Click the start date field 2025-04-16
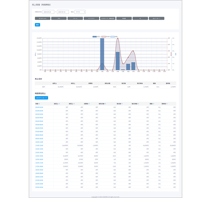The width and height of the screenshot is (211, 198). pos(48,12)
